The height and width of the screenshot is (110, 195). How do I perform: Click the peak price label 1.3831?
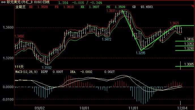pos(111,11)
